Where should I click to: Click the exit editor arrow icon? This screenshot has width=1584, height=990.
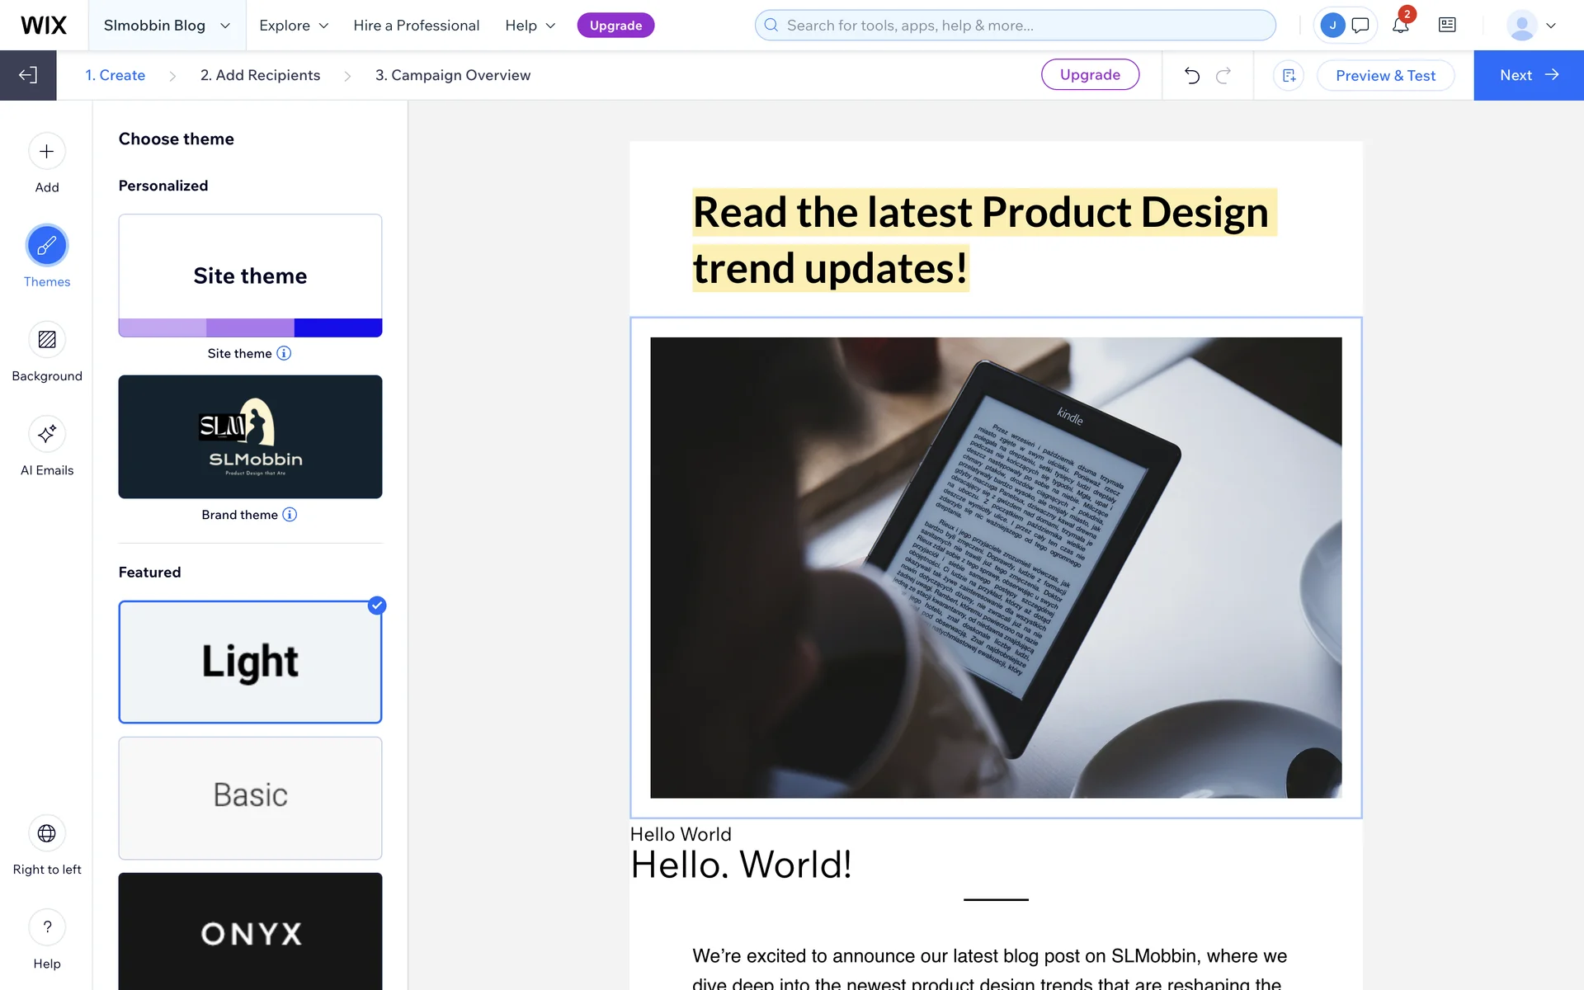point(28,76)
